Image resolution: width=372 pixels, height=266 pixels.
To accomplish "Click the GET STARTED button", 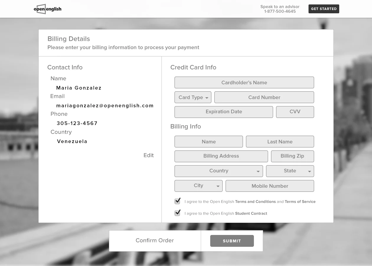I will [324, 9].
